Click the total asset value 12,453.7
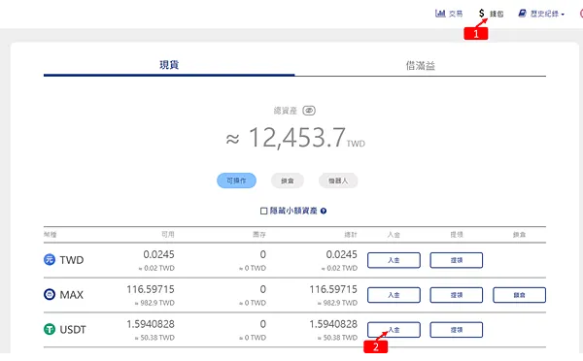Image resolution: width=583 pixels, height=361 pixels. (x=296, y=138)
